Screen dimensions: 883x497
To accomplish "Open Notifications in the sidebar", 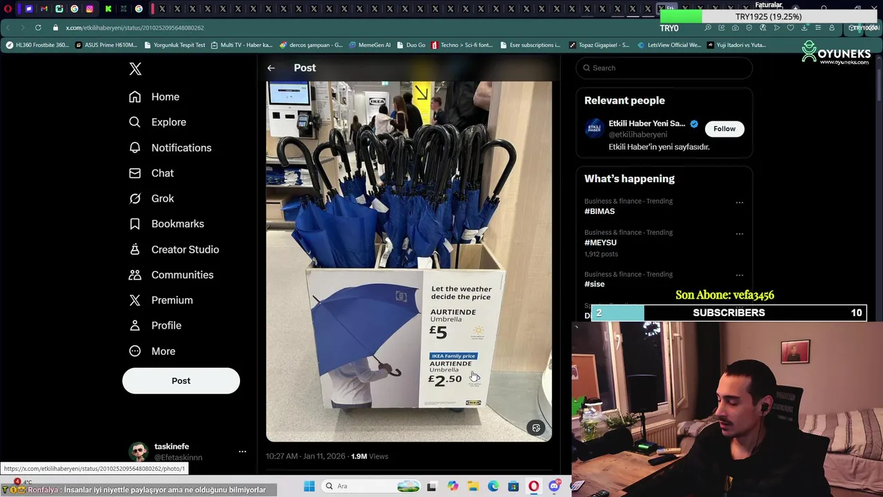I will (170, 148).
